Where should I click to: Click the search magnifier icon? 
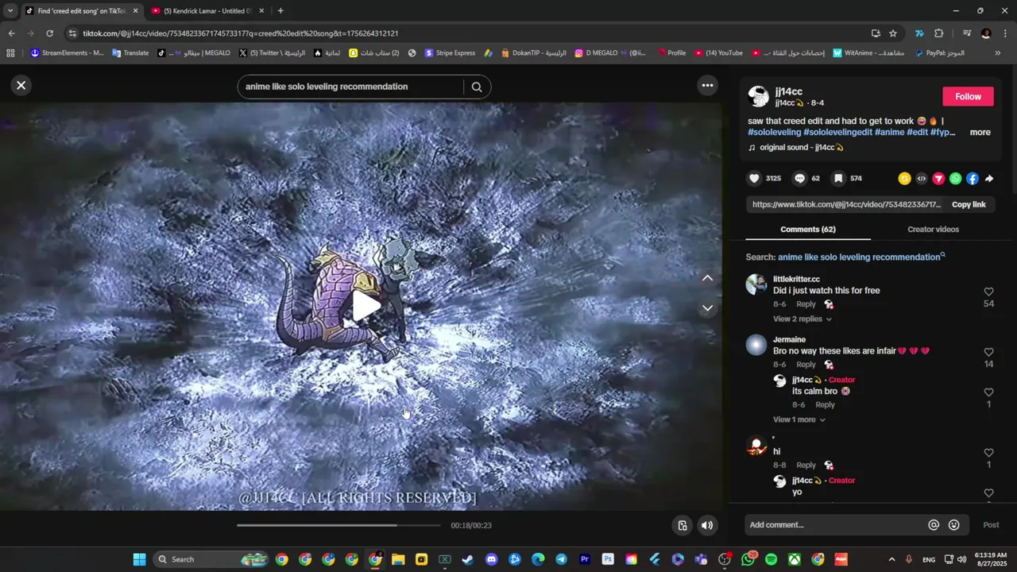tap(477, 87)
